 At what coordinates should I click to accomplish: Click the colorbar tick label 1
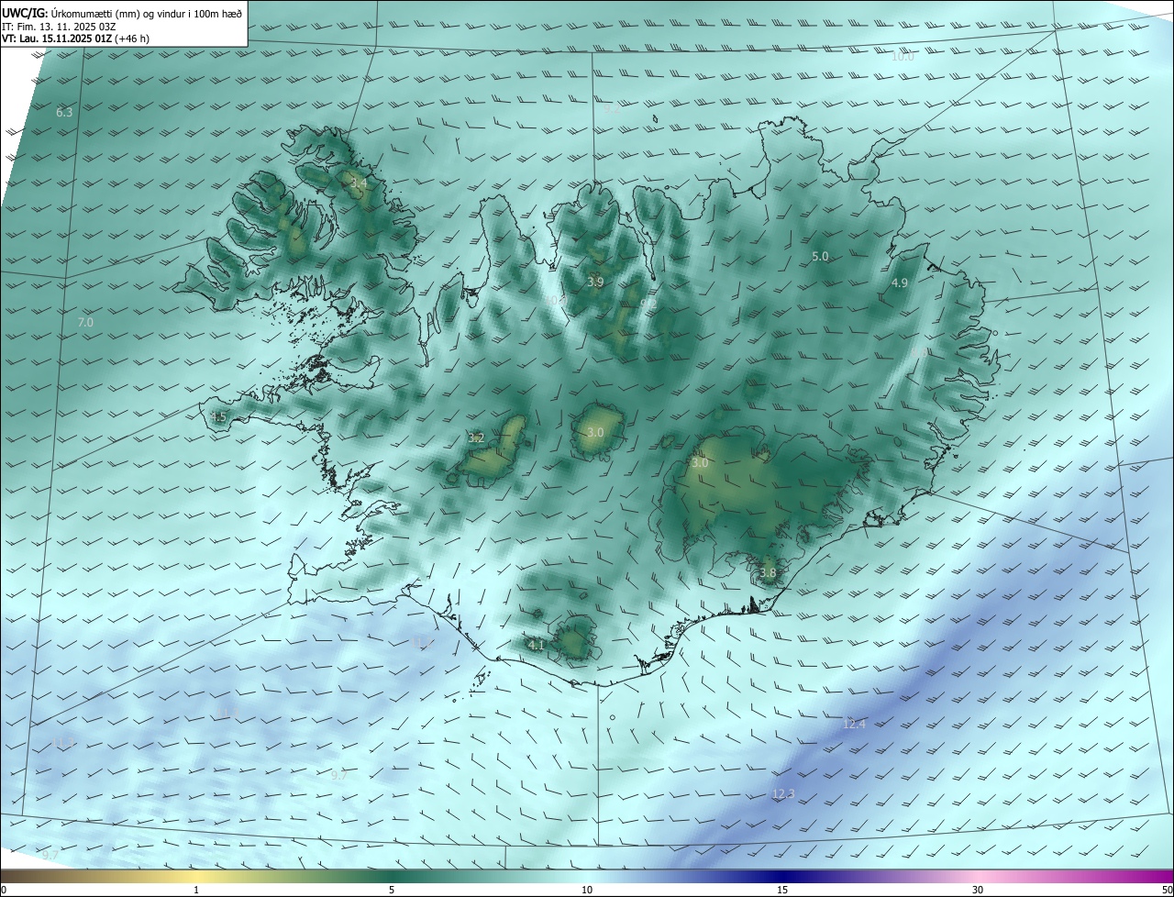(x=196, y=890)
